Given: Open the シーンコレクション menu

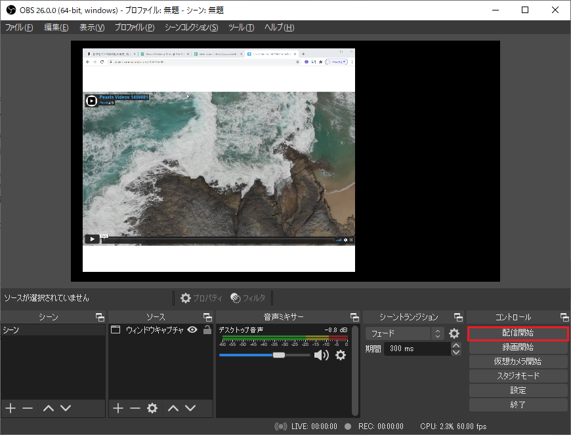Looking at the screenshot, I should click(x=191, y=28).
